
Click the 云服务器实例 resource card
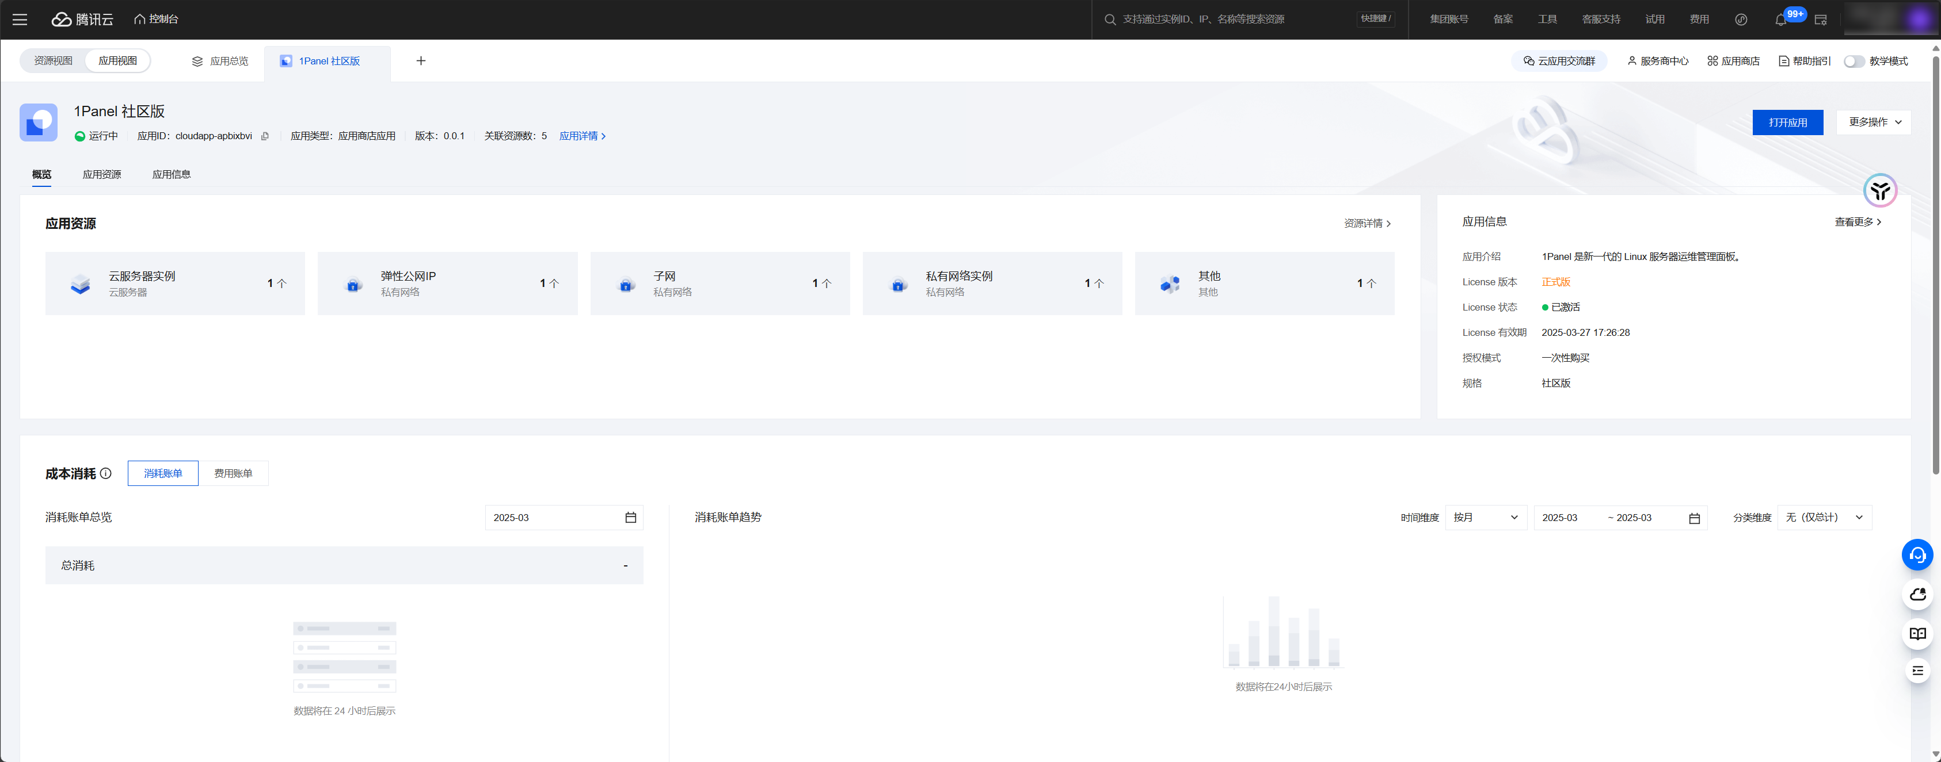(x=175, y=284)
